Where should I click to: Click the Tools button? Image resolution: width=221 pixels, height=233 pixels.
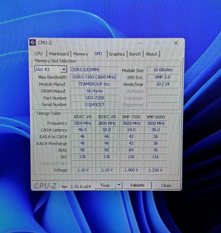click(105, 185)
